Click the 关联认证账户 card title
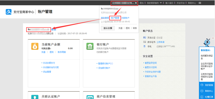 click(51, 96)
